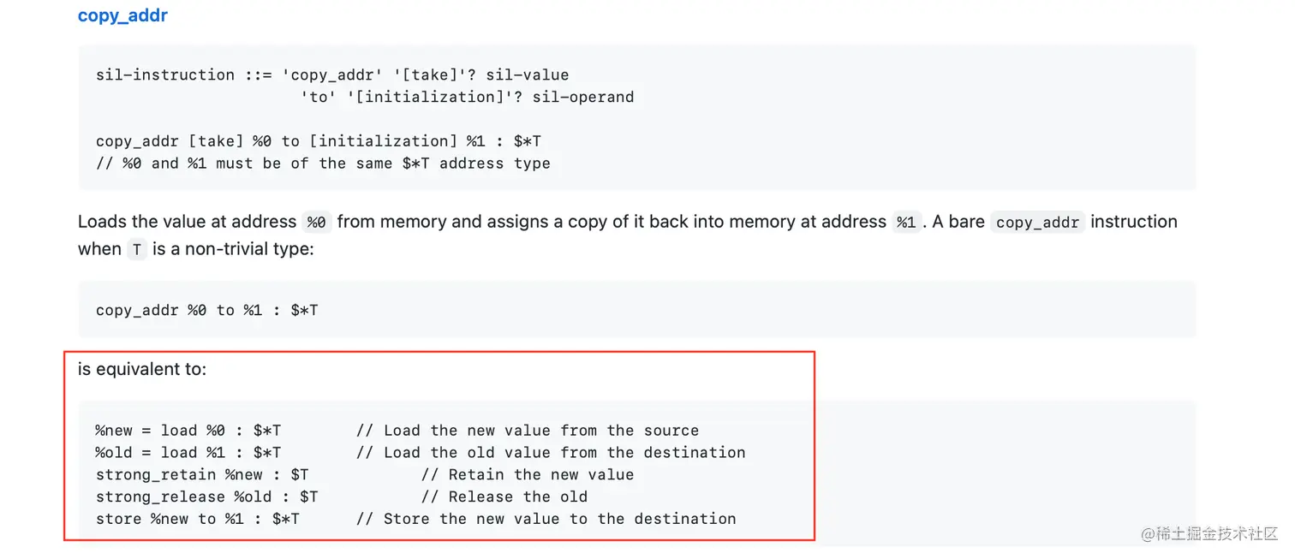Viewport: 1295px width, 559px height.
Task: Select the copy_addr [take] %0 example line
Action: 319,141
